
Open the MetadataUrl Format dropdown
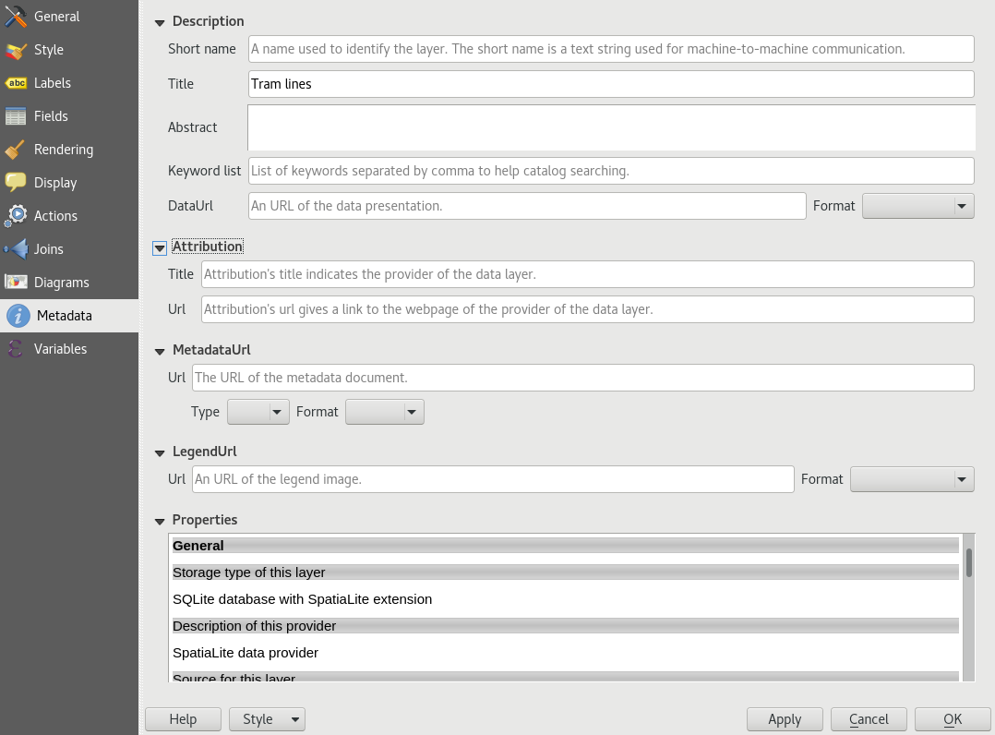(385, 412)
